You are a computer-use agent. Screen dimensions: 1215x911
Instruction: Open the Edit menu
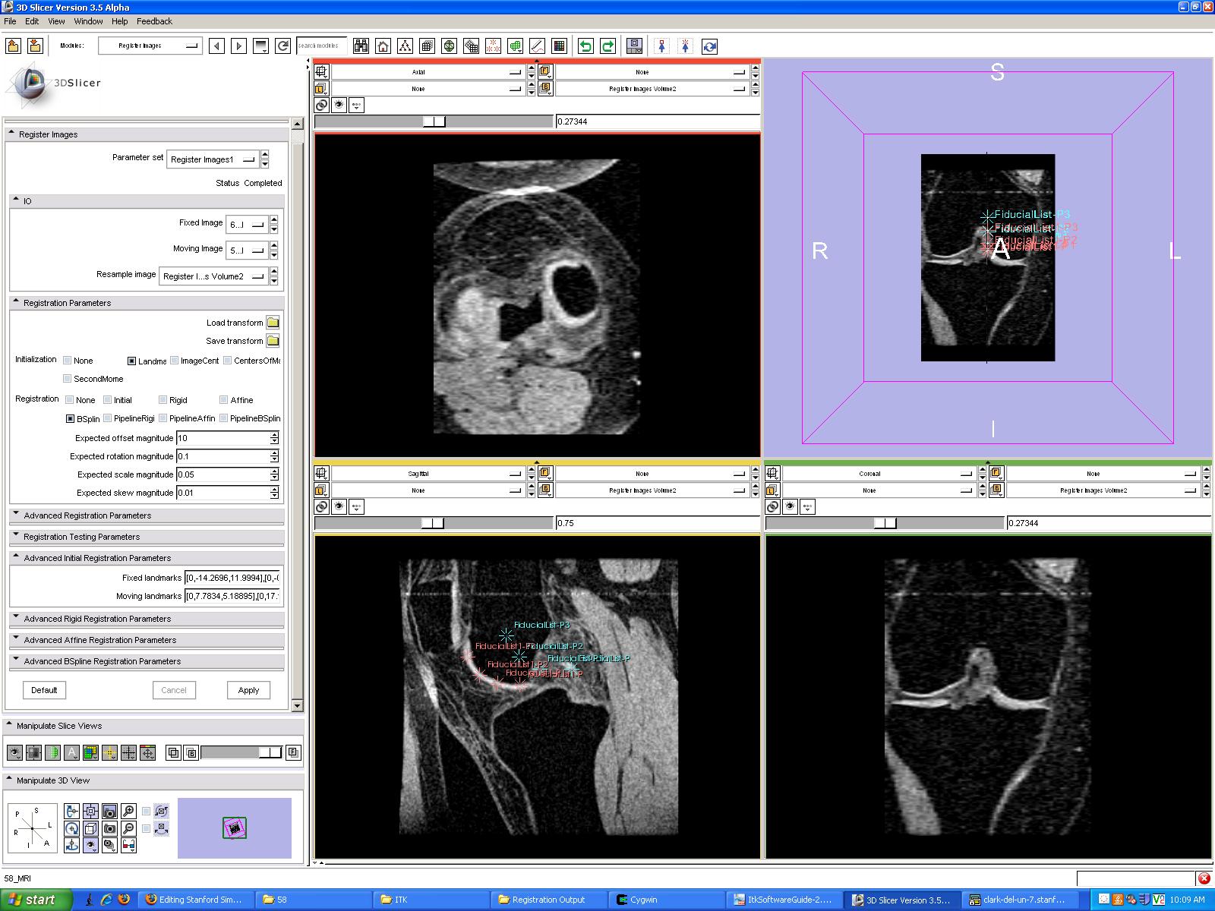coord(32,21)
